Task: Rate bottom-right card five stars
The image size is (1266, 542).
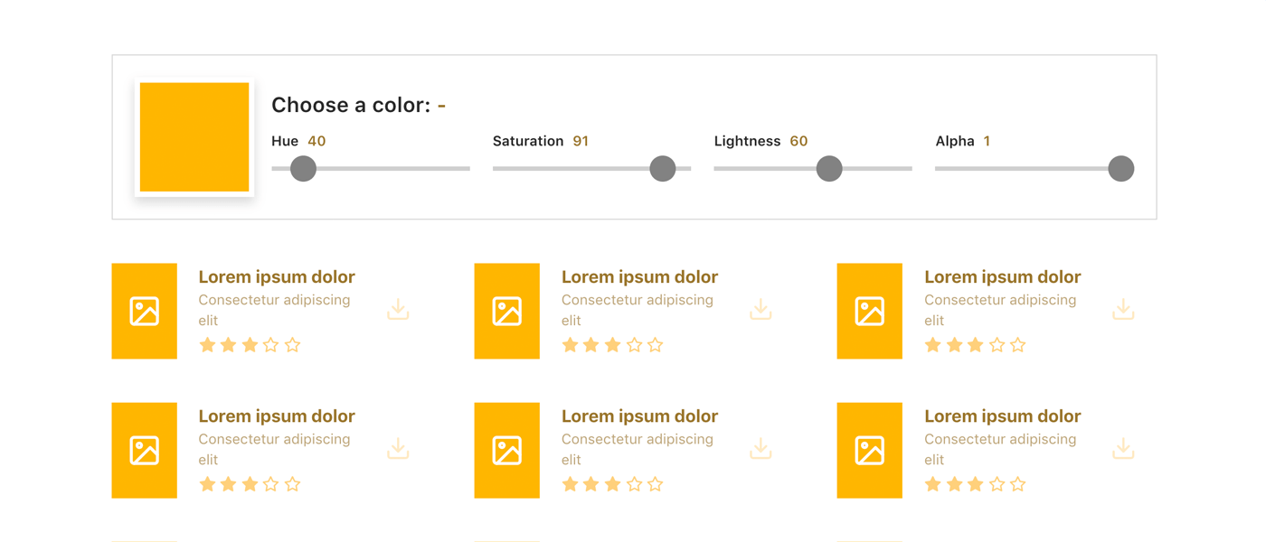Action: point(1018,484)
